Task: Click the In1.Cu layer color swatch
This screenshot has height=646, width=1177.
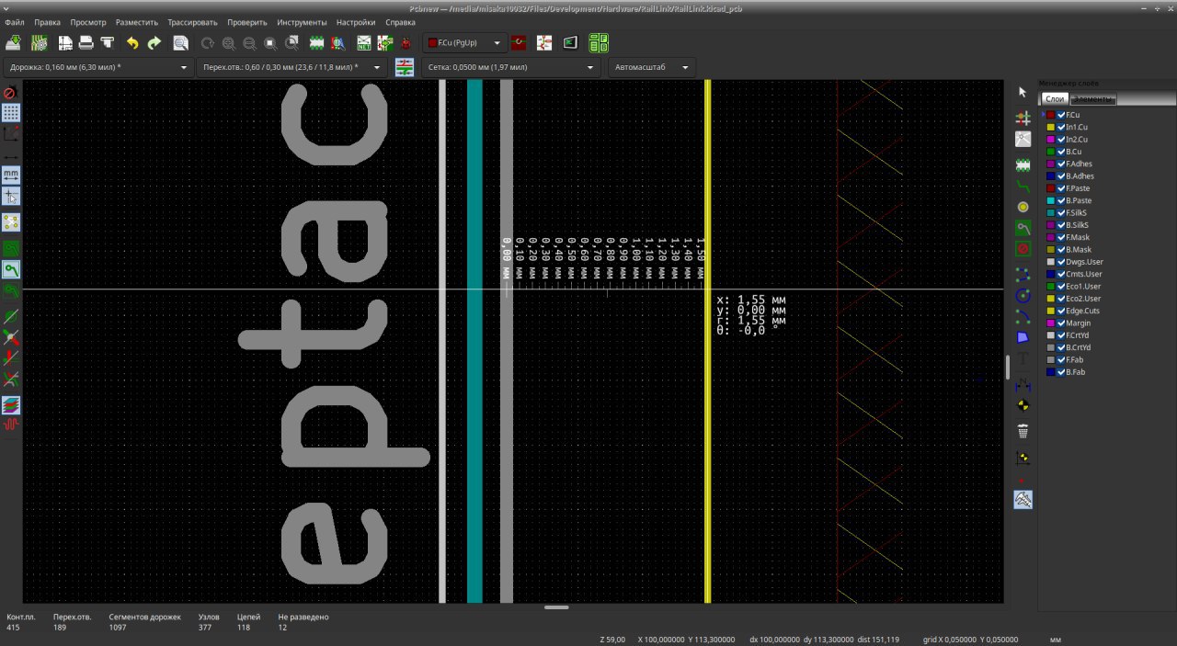Action: pyautogui.click(x=1050, y=127)
